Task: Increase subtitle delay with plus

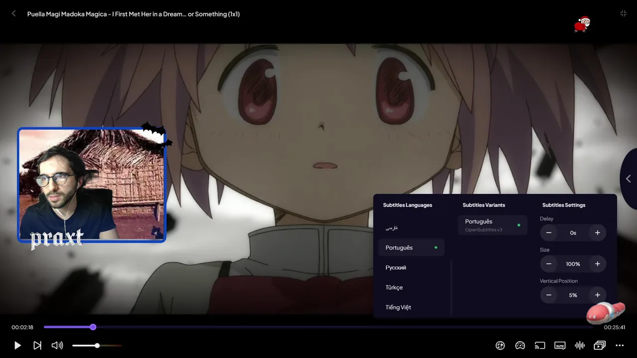Action: coord(598,233)
